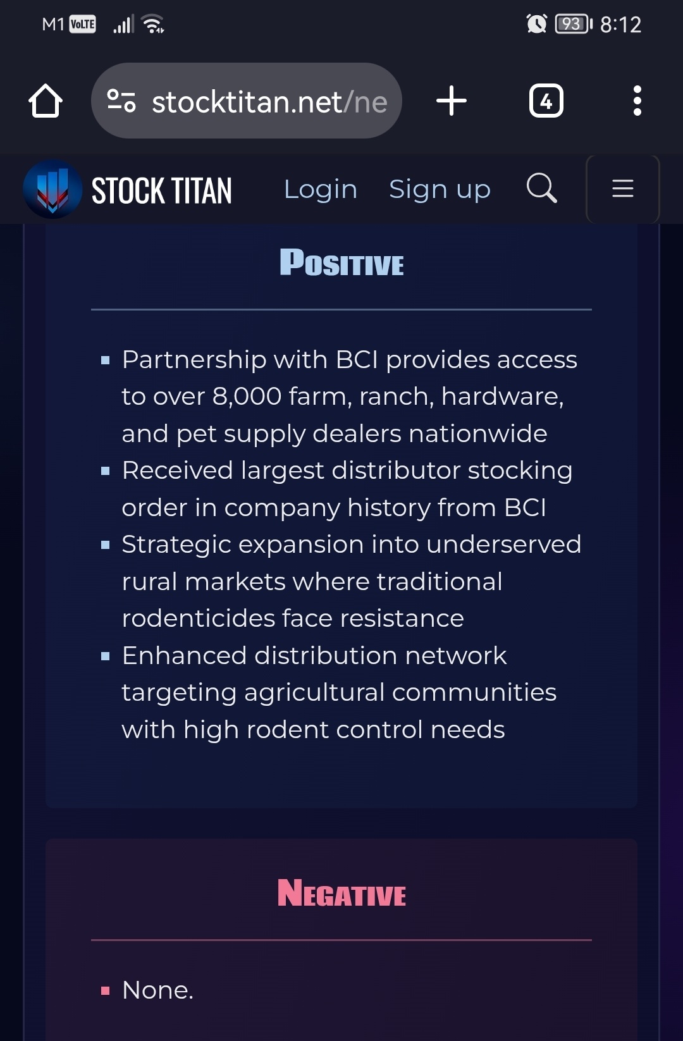Open the search magnifier icon
683x1041 pixels.
[542, 188]
